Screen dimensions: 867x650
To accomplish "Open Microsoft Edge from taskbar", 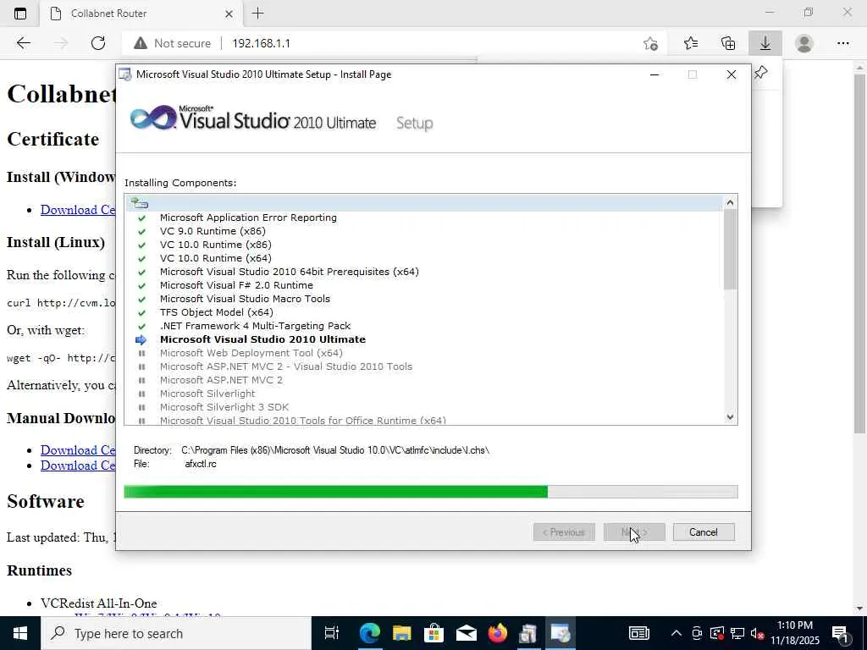I will pos(369,633).
